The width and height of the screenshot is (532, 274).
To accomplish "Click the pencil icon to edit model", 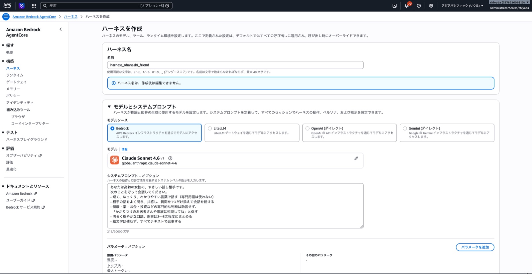I will (356, 158).
